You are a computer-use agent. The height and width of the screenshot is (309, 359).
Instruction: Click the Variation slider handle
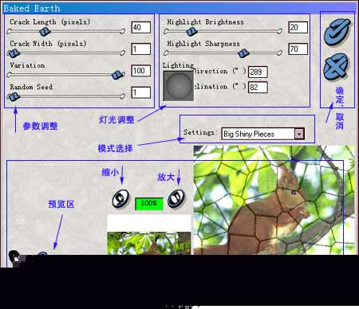click(118, 75)
